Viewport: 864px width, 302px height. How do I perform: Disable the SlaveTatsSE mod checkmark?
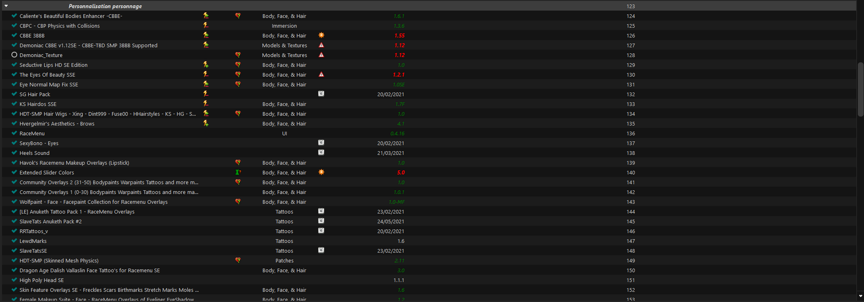point(14,250)
